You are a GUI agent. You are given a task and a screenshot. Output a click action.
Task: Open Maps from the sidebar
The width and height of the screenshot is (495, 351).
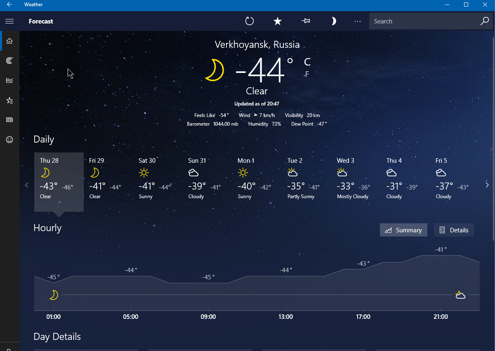(x=9, y=61)
